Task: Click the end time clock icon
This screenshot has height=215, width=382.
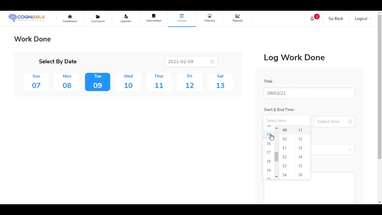Action: tap(350, 122)
